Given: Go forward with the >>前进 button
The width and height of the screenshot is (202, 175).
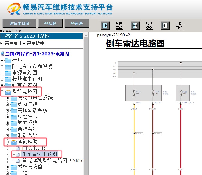Looking at the screenshot, I should pyautogui.click(x=77, y=24).
